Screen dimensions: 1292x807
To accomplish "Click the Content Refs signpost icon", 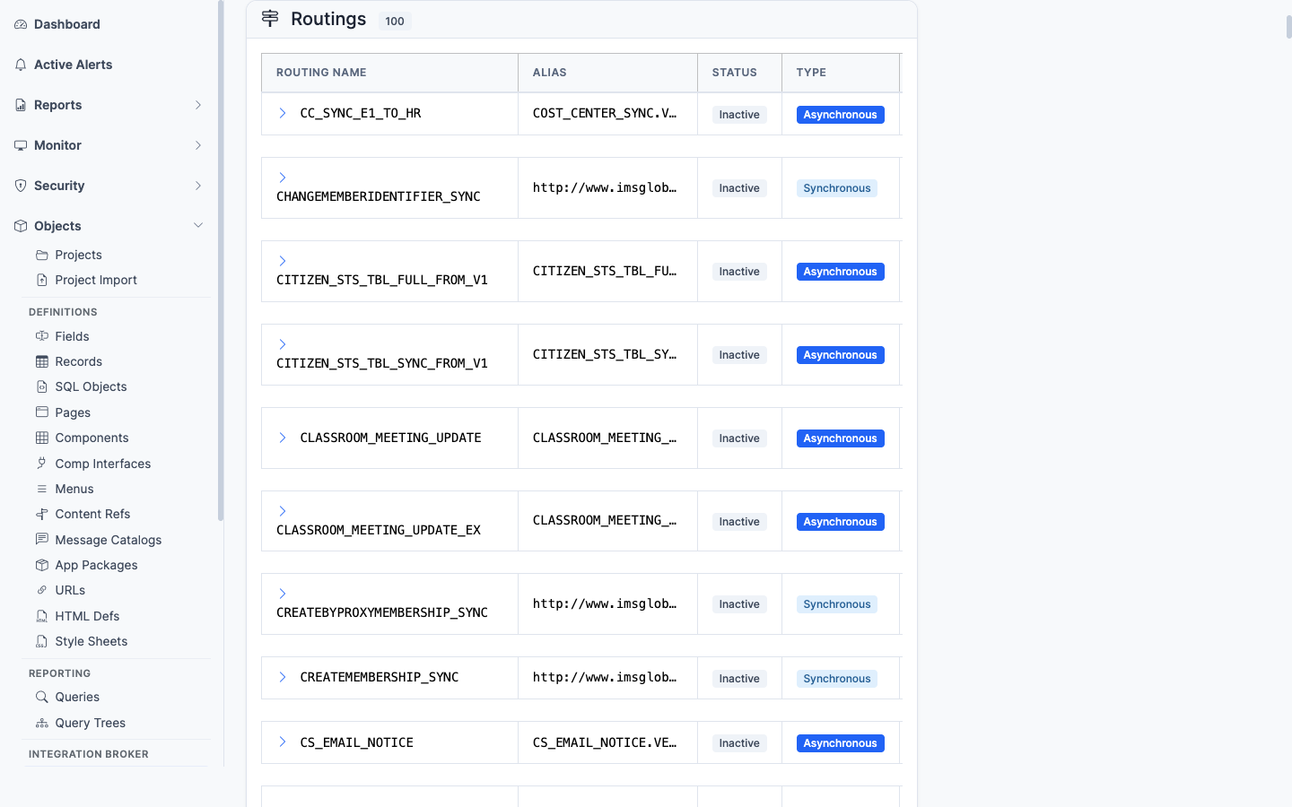I will (x=42, y=514).
